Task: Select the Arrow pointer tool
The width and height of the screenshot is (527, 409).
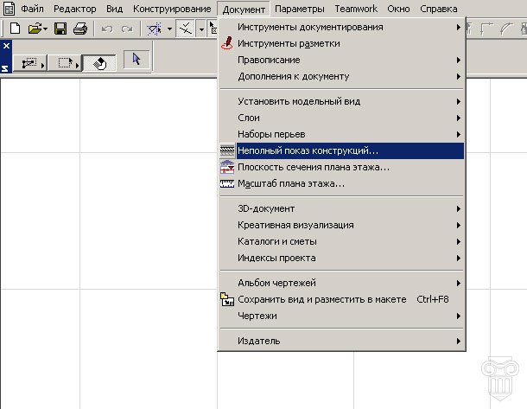Action: [137, 59]
